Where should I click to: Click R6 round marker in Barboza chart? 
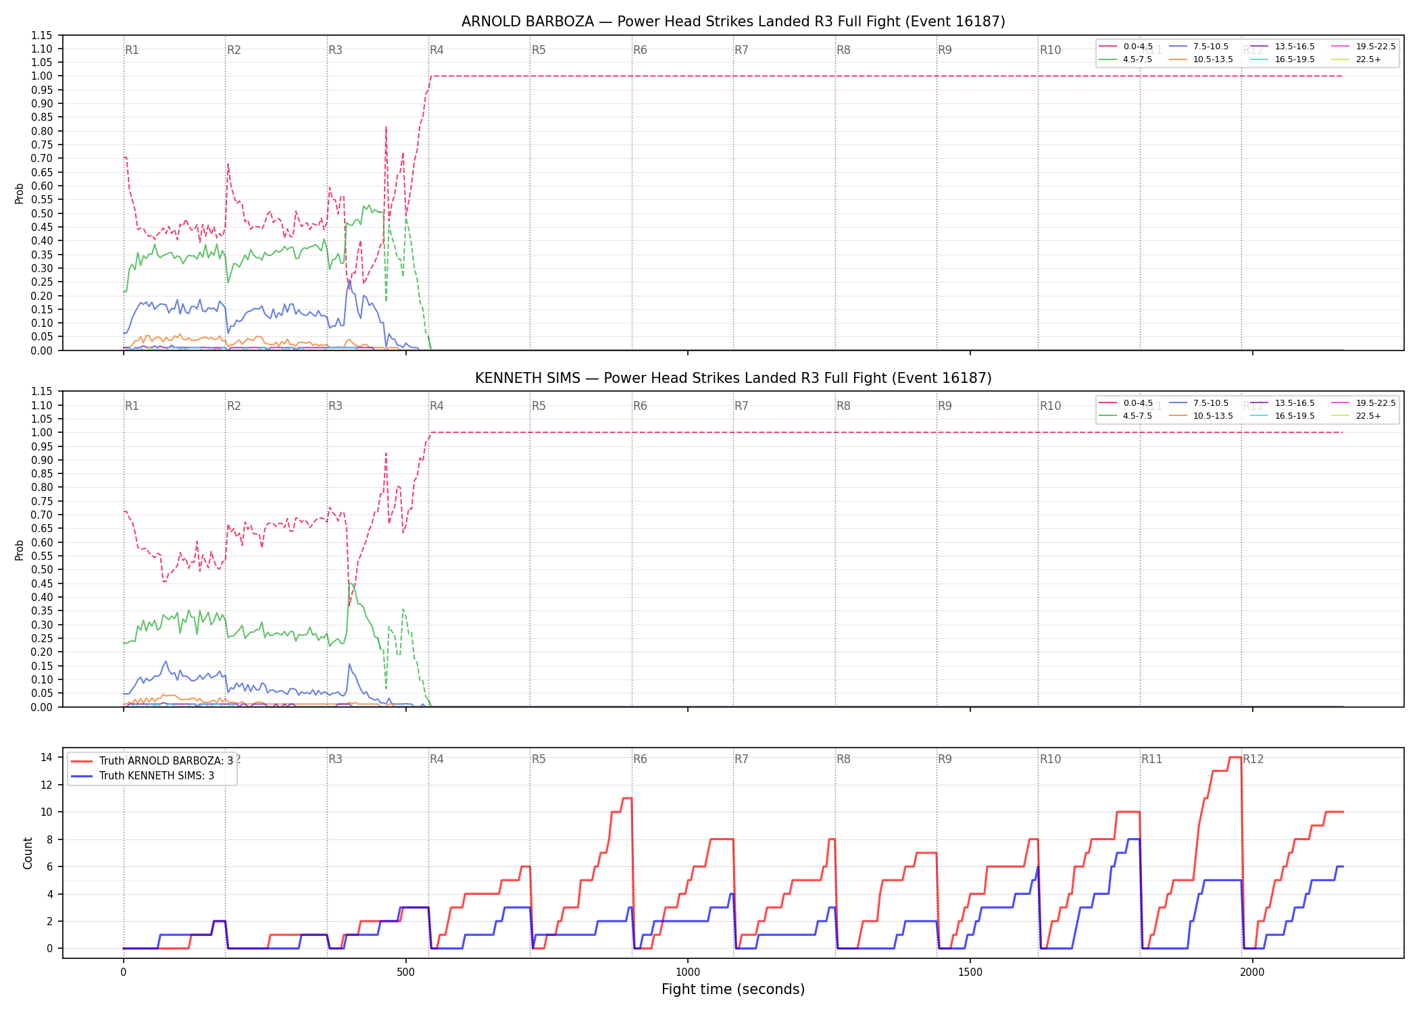tap(640, 50)
